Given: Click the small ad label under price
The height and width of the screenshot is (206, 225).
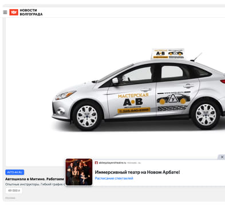Looking at the screenshot, I should 10,198.
